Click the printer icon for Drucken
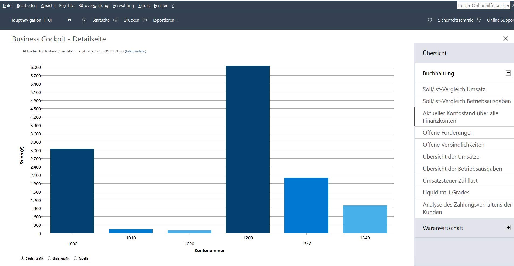Image resolution: width=514 pixels, height=266 pixels. pyautogui.click(x=116, y=20)
